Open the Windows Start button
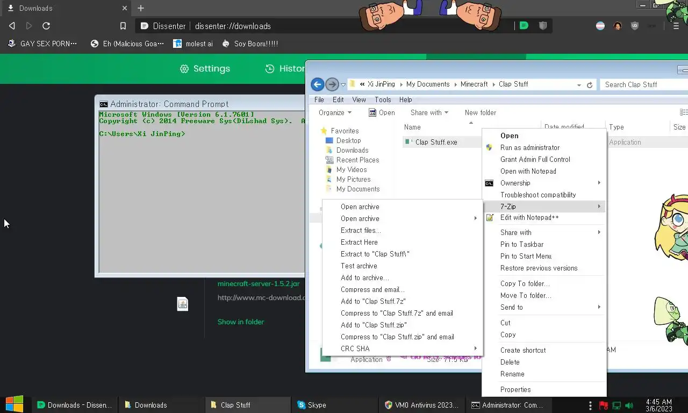688x413 pixels. [x=15, y=404]
